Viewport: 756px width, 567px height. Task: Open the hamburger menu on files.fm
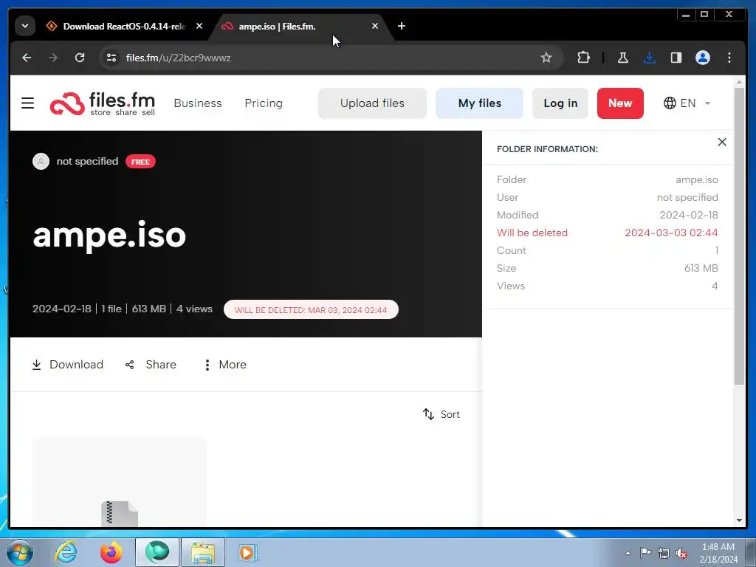click(27, 103)
